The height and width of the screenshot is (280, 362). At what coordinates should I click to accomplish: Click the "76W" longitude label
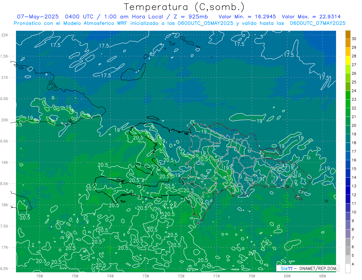[x=40, y=276]
